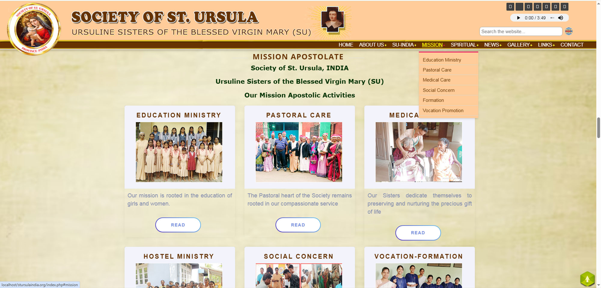Image resolution: width=601 pixels, height=288 pixels.
Task: Mute the audio player volume
Action: point(561,18)
